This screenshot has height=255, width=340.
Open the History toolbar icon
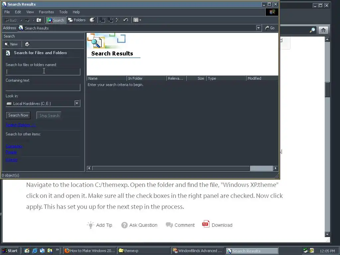pyautogui.click(x=92, y=20)
